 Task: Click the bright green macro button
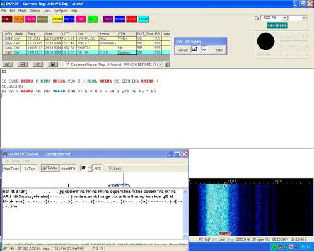point(93,19)
